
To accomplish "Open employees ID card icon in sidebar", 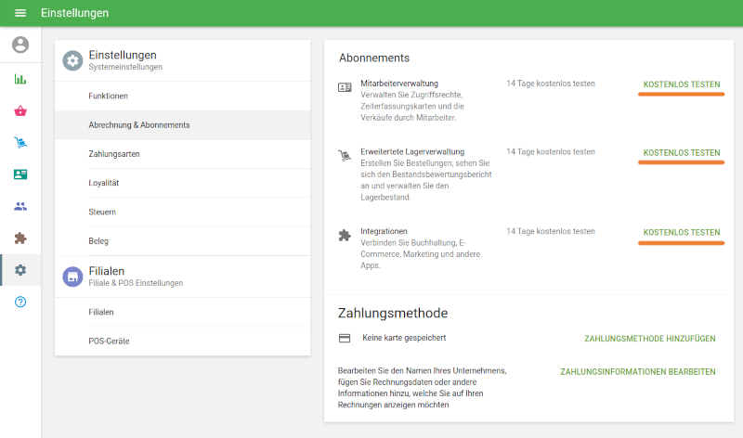I will [20, 174].
